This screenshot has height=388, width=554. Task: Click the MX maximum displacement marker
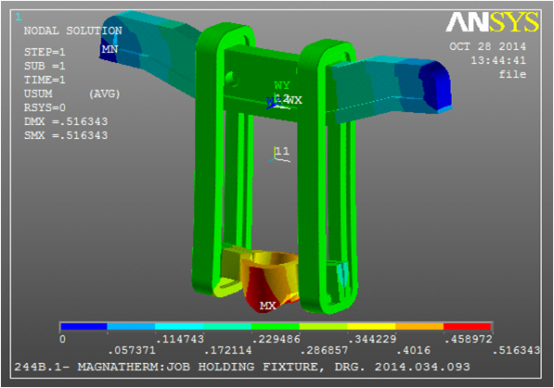tap(267, 306)
